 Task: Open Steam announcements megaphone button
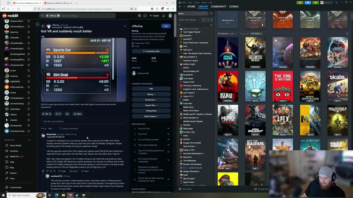[x=308, y=2]
